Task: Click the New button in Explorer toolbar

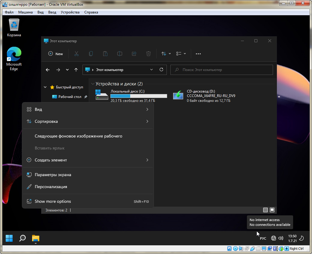Action: (x=55, y=54)
